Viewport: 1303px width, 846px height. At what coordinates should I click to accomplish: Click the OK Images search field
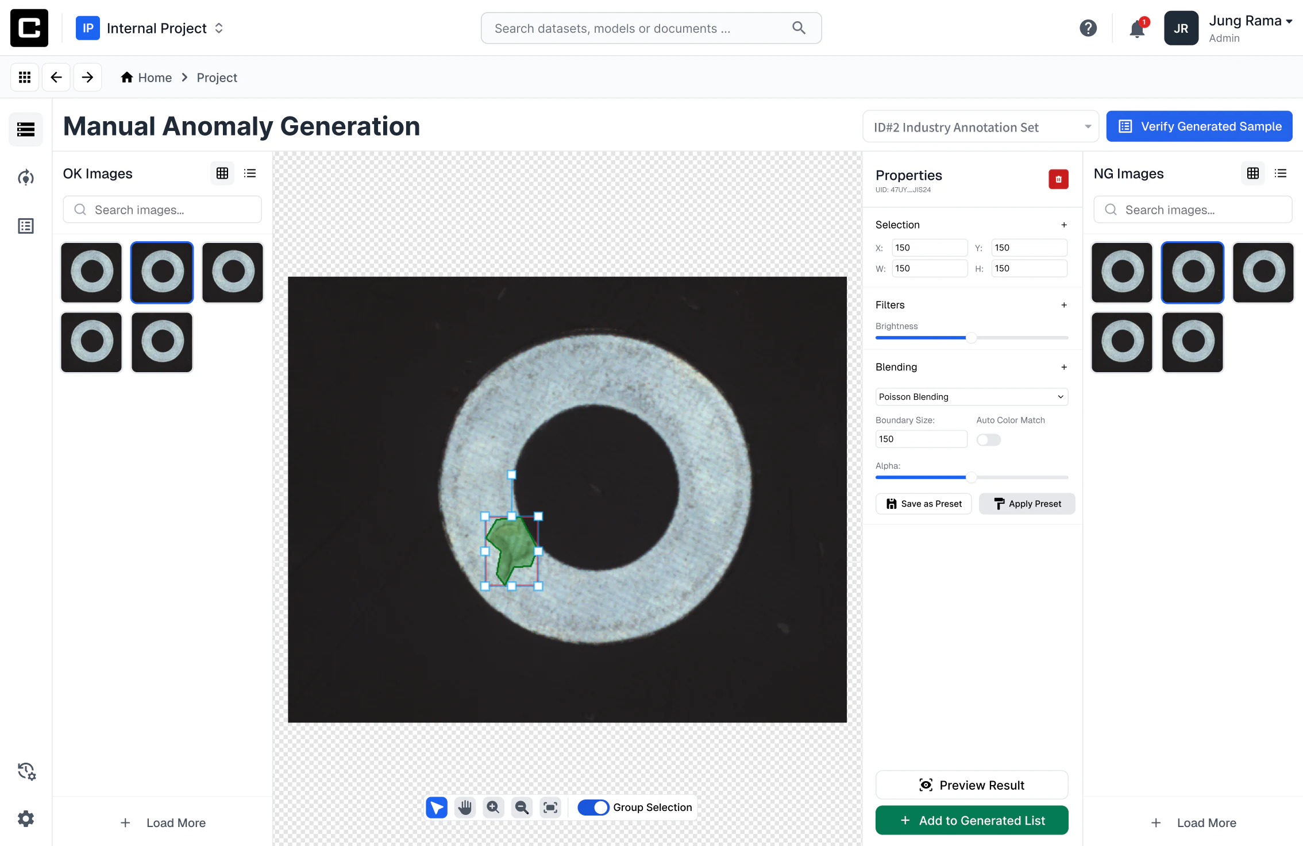tap(162, 210)
